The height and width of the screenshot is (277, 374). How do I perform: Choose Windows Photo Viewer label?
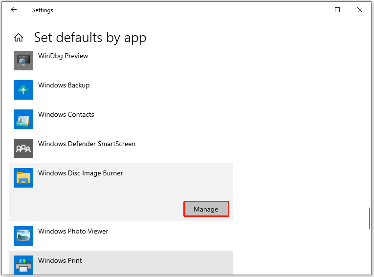pyautogui.click(x=73, y=231)
